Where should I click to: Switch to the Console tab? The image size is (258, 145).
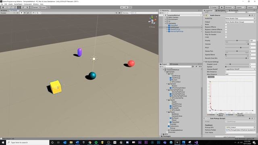pyautogui.click(x=174, y=64)
